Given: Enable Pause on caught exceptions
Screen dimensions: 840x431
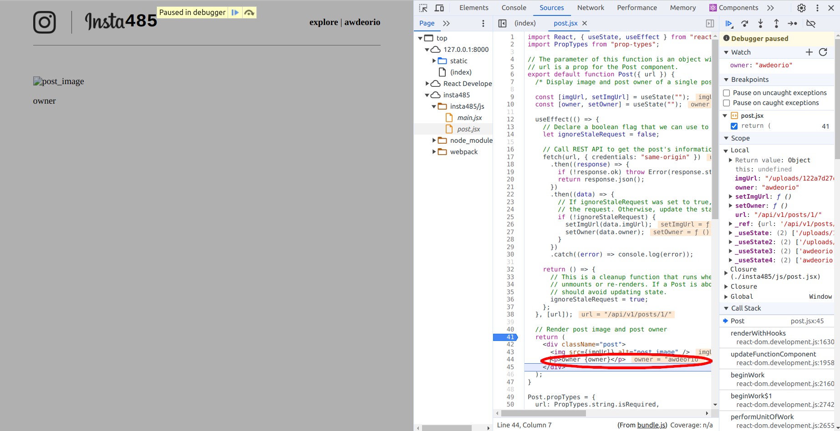Looking at the screenshot, I should pos(727,103).
